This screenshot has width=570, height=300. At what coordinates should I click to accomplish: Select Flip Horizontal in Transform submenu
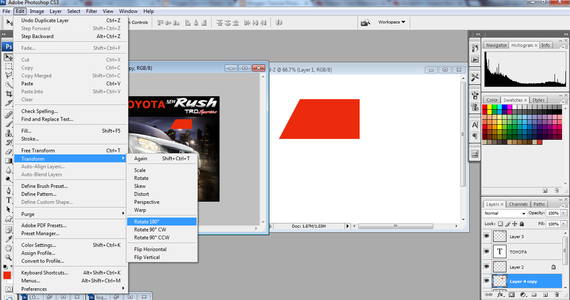(150, 249)
